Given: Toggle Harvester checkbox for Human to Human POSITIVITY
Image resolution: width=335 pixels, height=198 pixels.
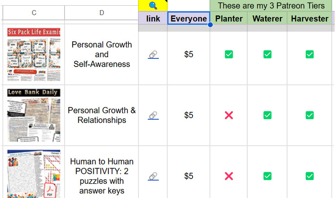Looking at the screenshot, I should click(x=310, y=176).
